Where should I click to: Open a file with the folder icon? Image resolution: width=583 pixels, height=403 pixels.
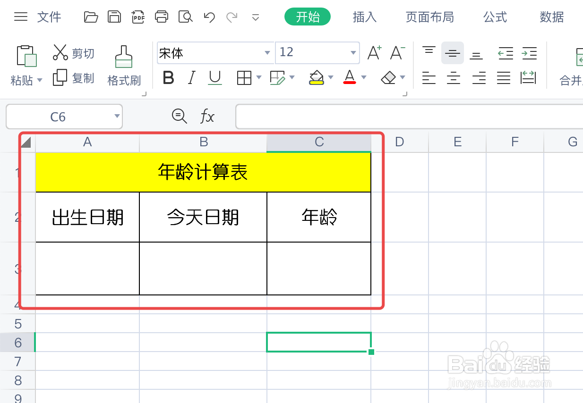(91, 17)
